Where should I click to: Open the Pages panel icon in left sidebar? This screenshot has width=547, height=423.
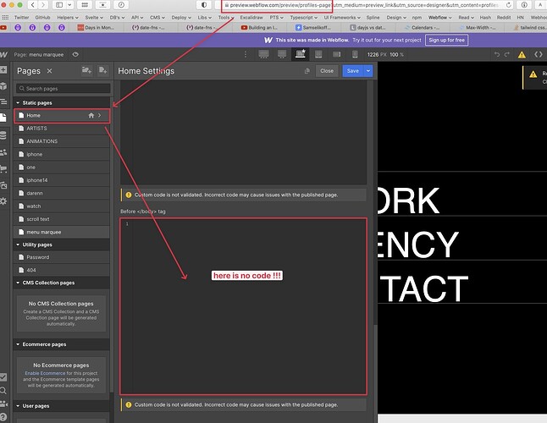tap(3, 118)
